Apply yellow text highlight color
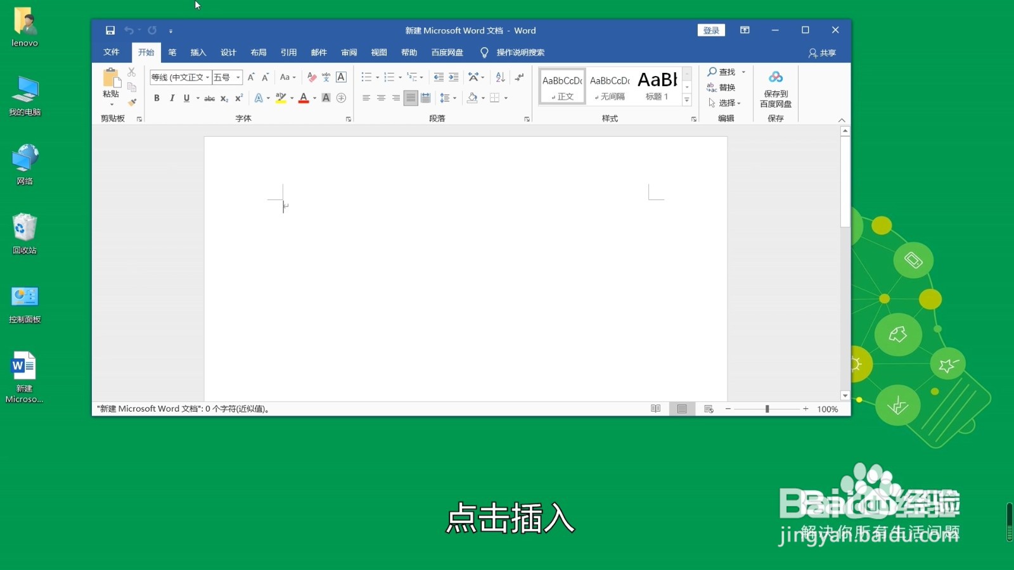Image resolution: width=1014 pixels, height=570 pixels. (281, 98)
